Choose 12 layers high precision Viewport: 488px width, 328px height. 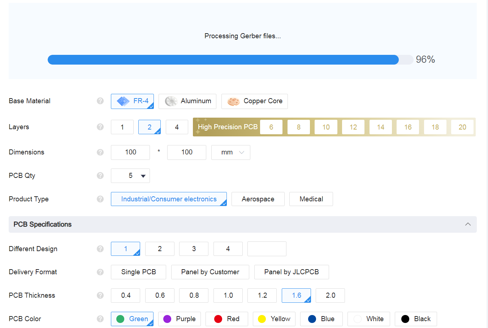pos(353,127)
